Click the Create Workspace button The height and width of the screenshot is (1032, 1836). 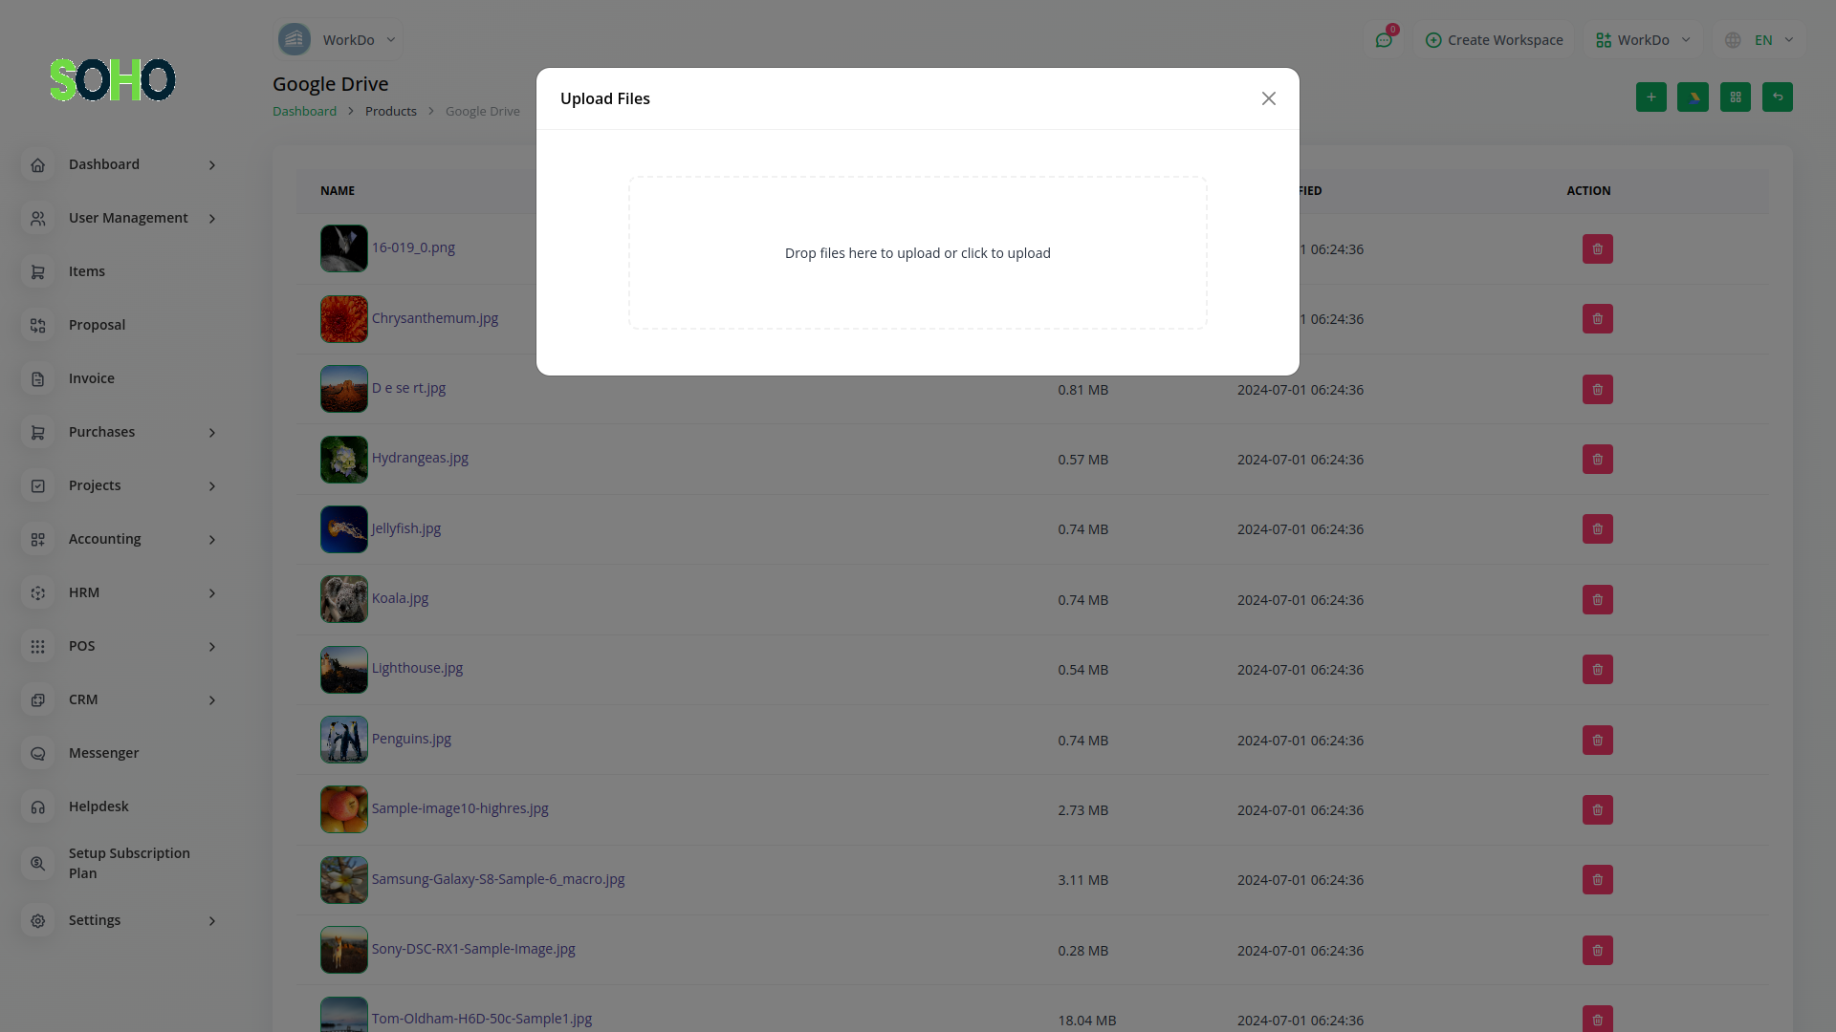pyautogui.click(x=1494, y=40)
